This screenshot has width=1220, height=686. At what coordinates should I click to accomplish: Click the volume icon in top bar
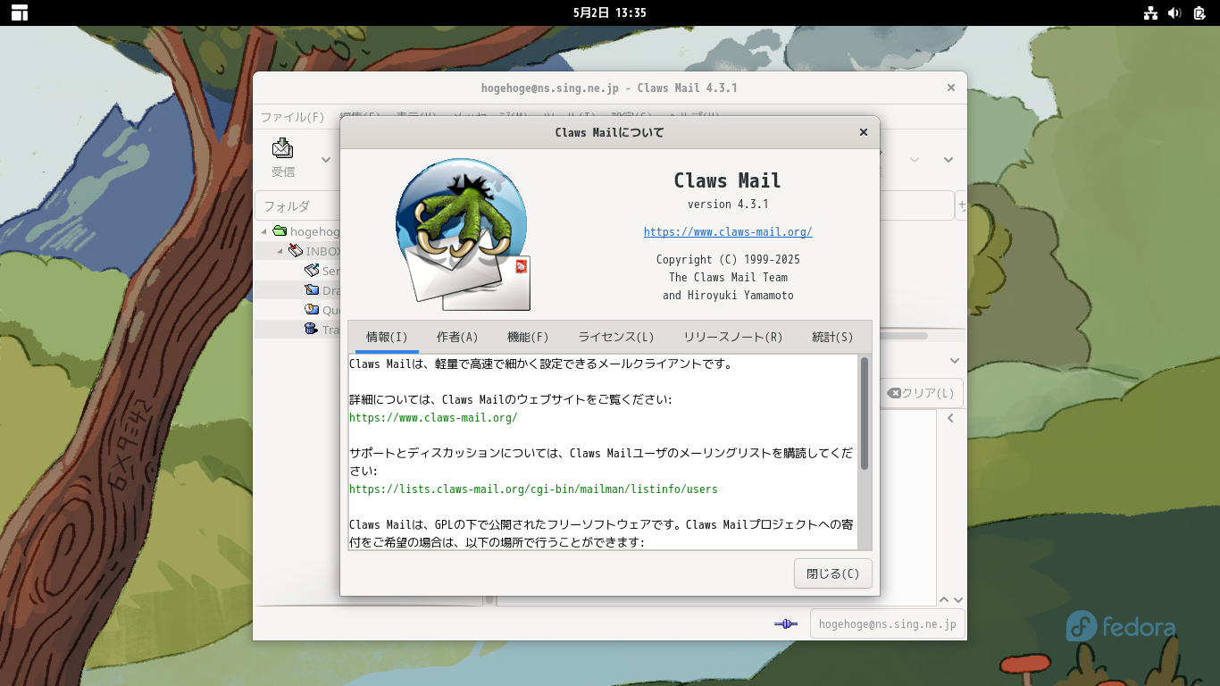pyautogui.click(x=1174, y=13)
